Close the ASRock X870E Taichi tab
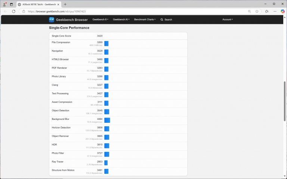The image size is (287, 179). pyautogui.click(x=58, y=4)
